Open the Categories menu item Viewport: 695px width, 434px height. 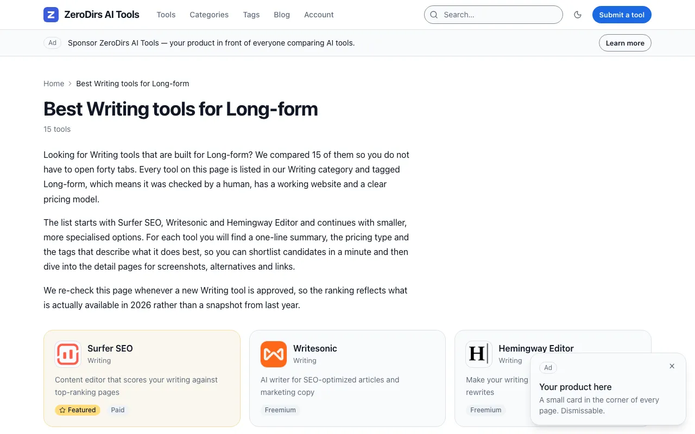pos(209,15)
